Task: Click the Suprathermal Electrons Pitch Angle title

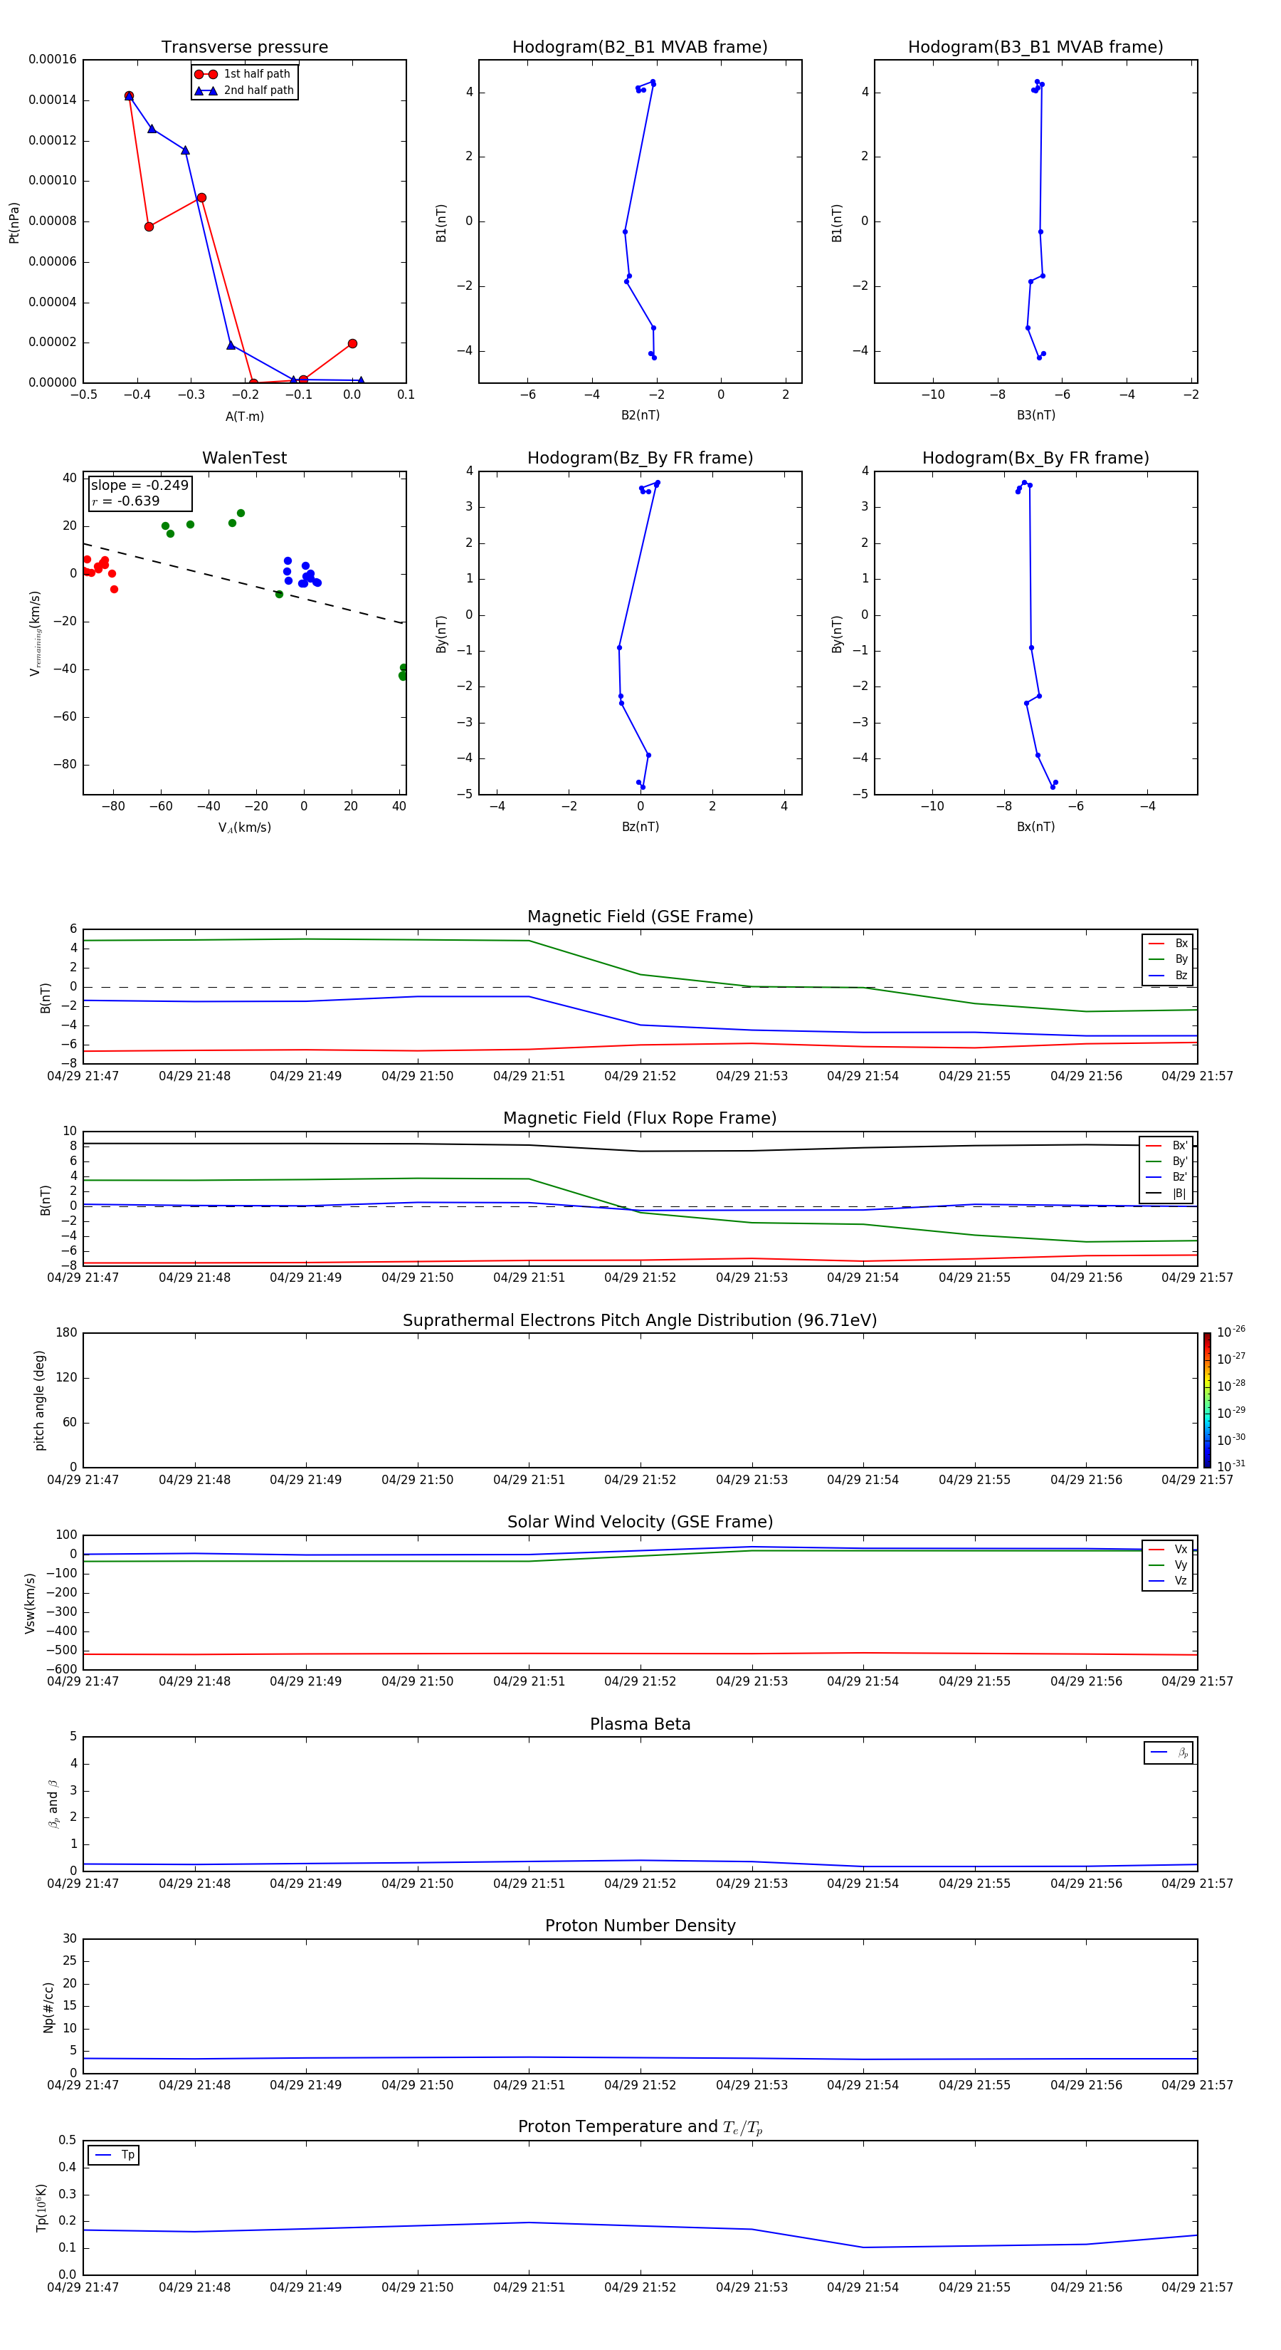Action: (640, 1321)
